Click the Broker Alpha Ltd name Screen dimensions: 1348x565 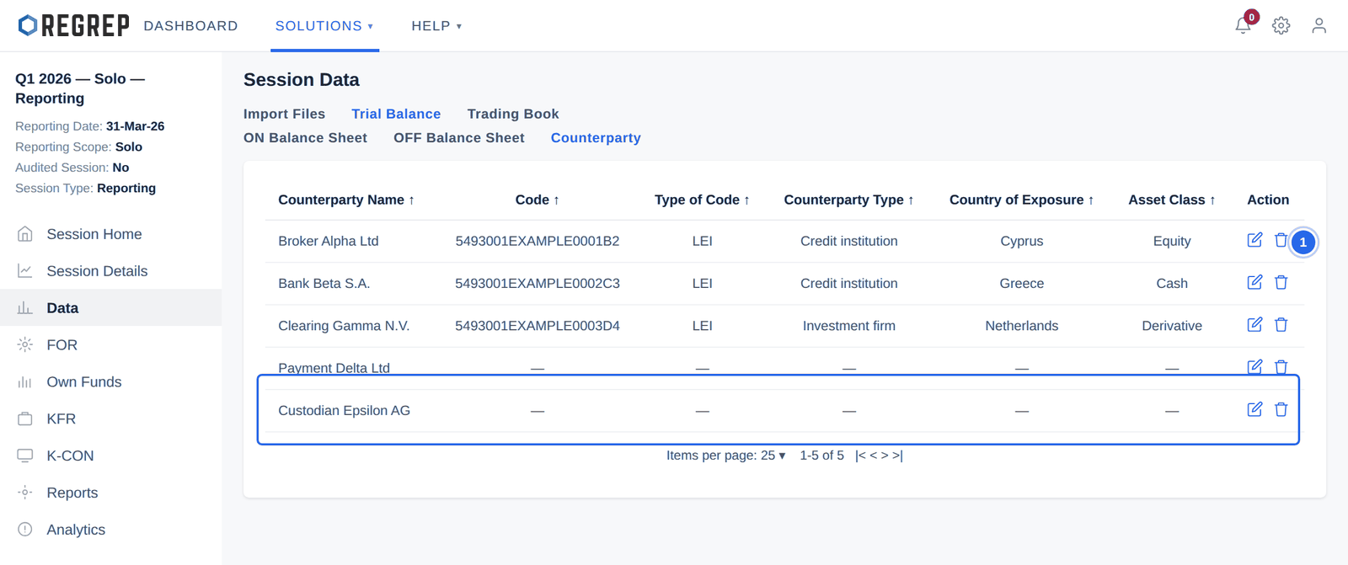328,241
